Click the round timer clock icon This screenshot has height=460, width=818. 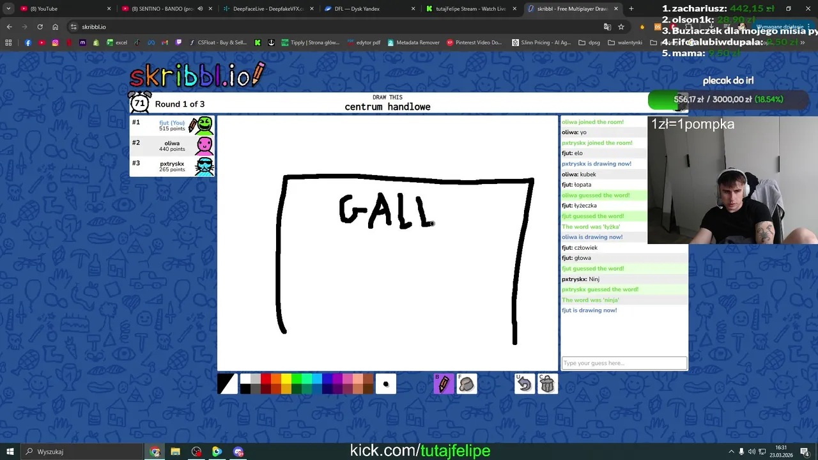pos(140,102)
